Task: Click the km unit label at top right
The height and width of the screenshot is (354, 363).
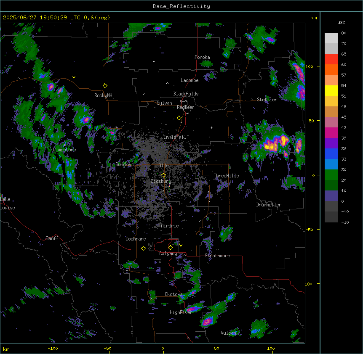Action: [314, 18]
